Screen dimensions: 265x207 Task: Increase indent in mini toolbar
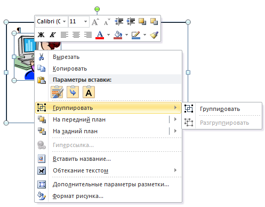tap(131, 22)
